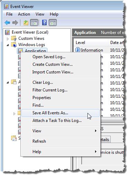
Task: Click the Up one level folder icon
Action: coord(26,23)
